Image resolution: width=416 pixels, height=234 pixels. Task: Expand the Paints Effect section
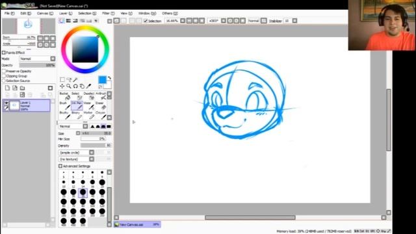(4, 53)
